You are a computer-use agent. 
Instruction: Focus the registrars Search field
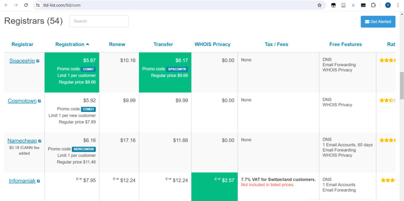(x=99, y=21)
